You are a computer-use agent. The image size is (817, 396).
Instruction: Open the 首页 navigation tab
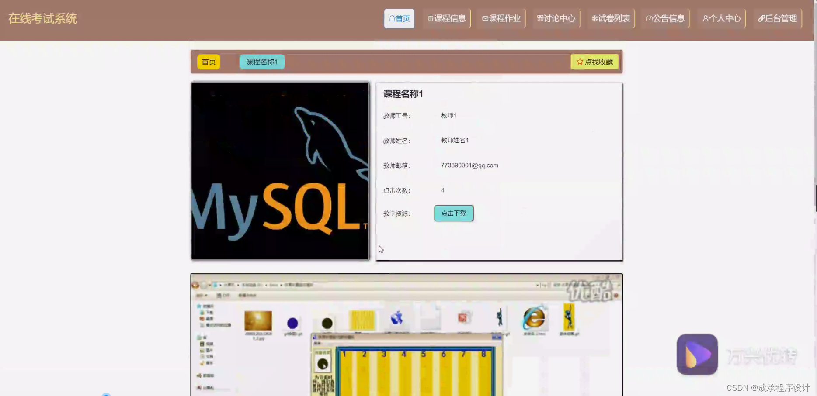click(399, 18)
